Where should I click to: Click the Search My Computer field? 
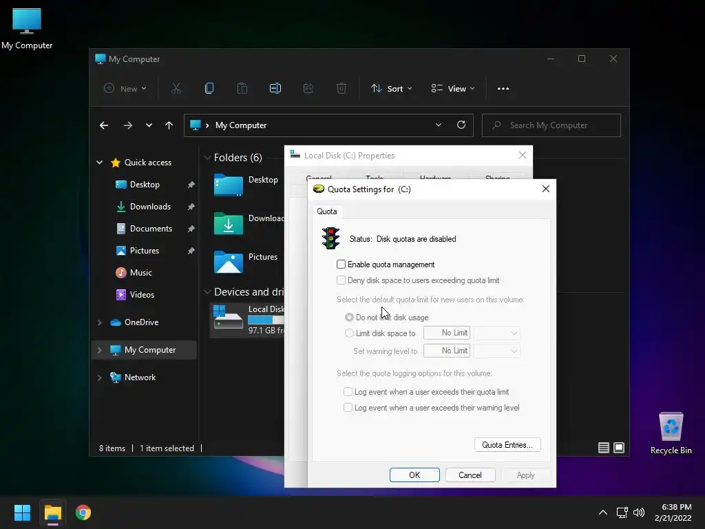[551, 125]
